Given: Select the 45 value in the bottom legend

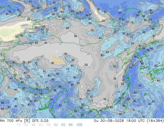Looking at the screenshot, I should tap(33, 125).
